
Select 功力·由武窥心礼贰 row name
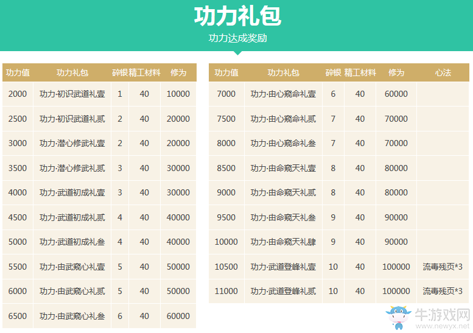[72, 291]
